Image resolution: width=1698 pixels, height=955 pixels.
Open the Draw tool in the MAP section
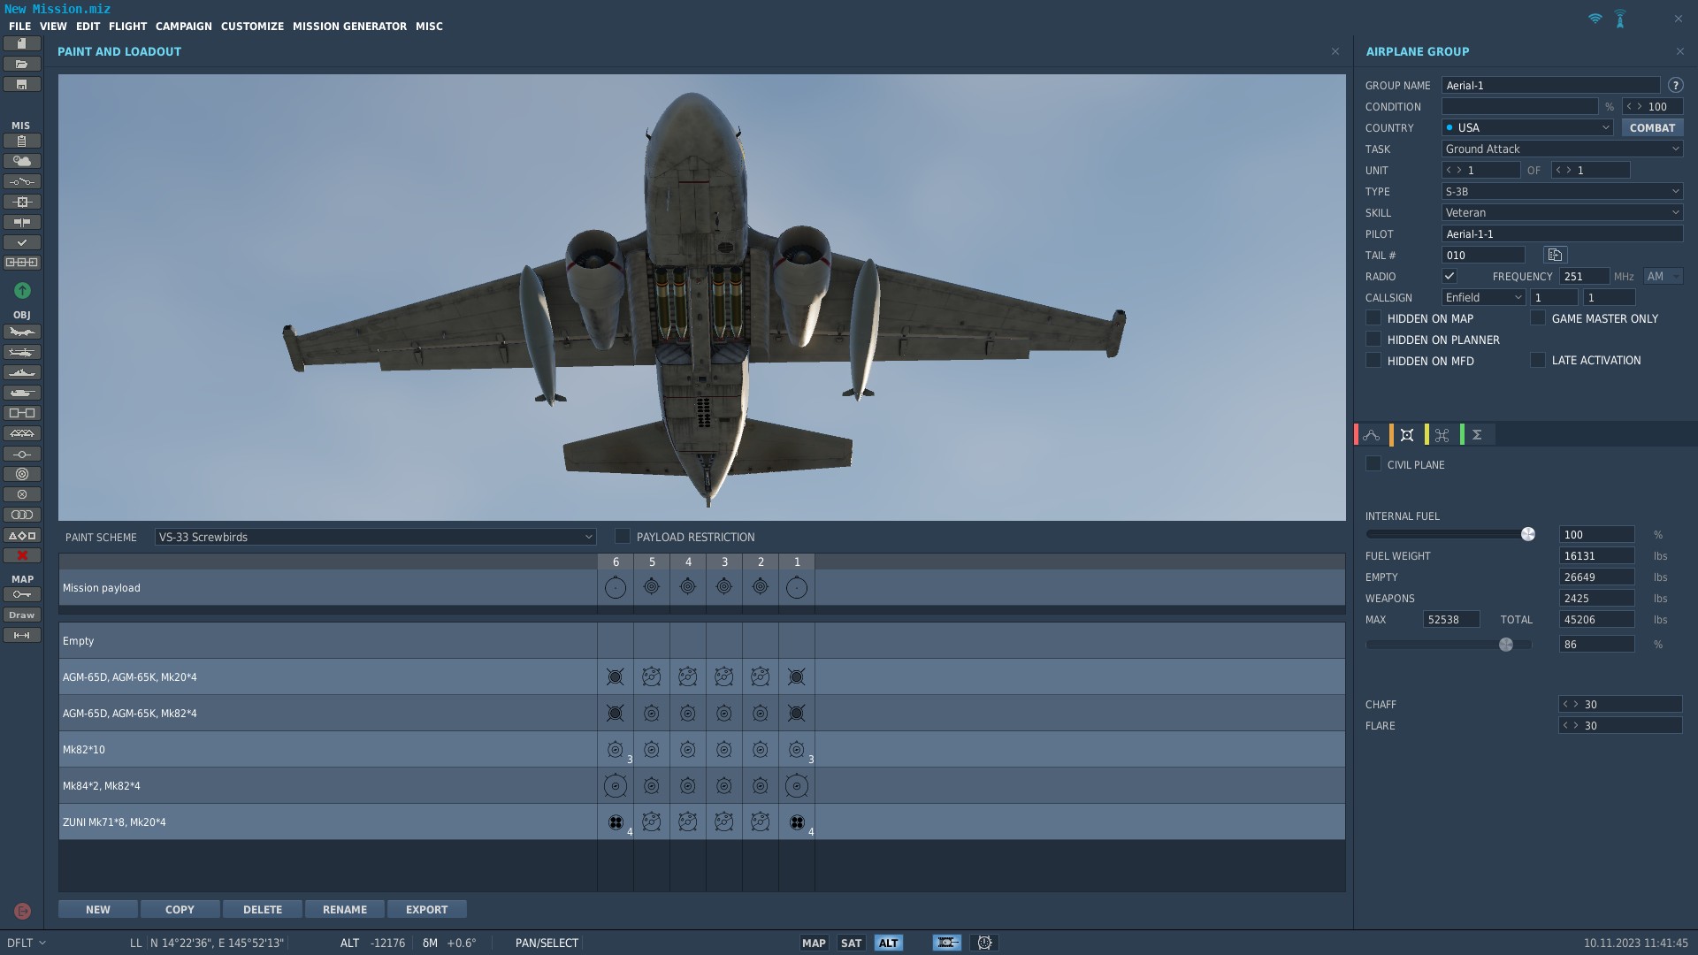click(x=22, y=615)
